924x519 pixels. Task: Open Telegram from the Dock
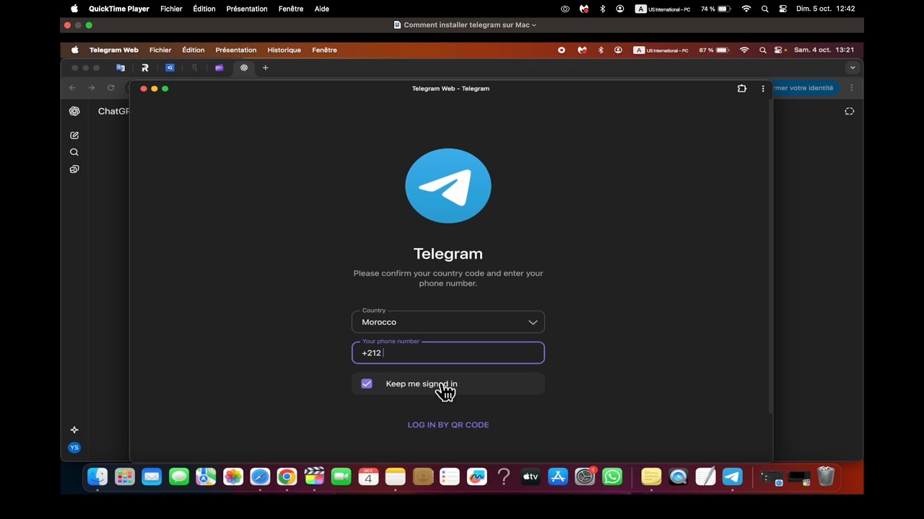[733, 476]
